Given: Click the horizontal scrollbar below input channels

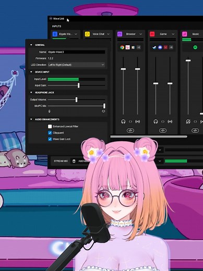Looking at the screenshot, I should coord(149,137).
